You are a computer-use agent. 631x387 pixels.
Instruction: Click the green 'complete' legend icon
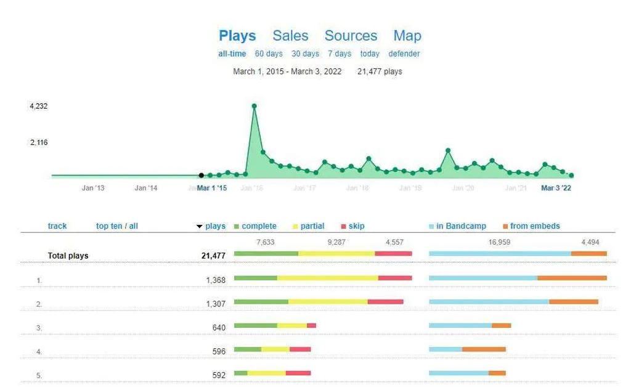pyautogui.click(x=236, y=226)
